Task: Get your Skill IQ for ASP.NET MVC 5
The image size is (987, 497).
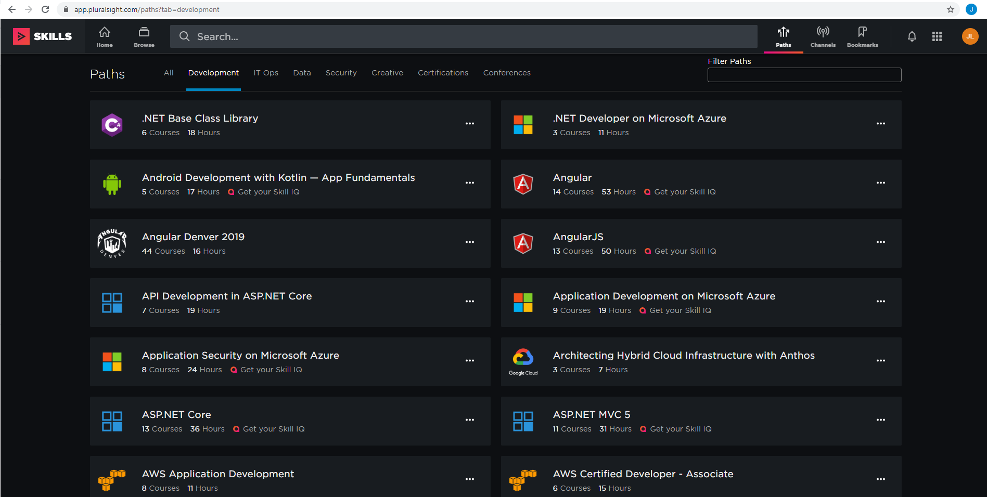Action: point(676,429)
